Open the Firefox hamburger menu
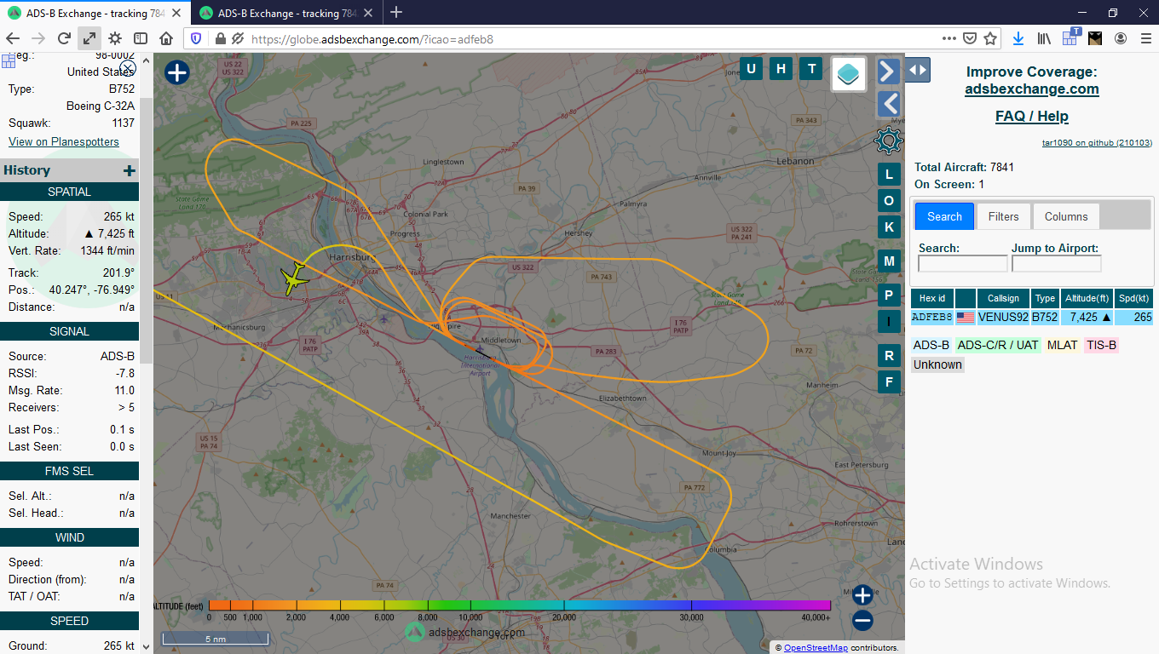The height and width of the screenshot is (654, 1159). point(1145,38)
